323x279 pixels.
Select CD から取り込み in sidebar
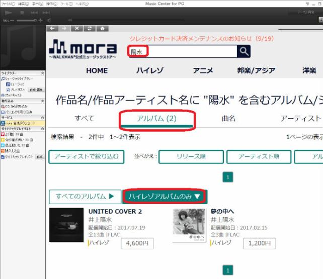(14, 107)
